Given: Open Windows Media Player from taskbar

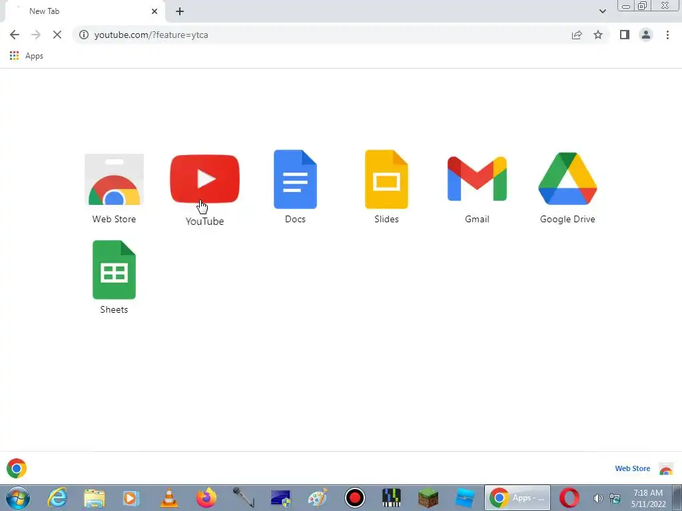Looking at the screenshot, I should click(x=131, y=498).
